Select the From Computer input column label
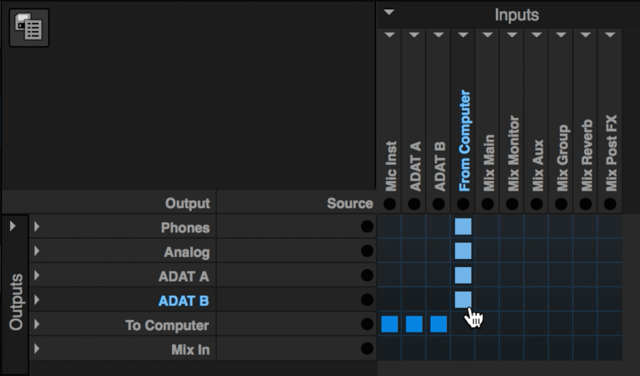This screenshot has width=640, height=376. tap(465, 141)
